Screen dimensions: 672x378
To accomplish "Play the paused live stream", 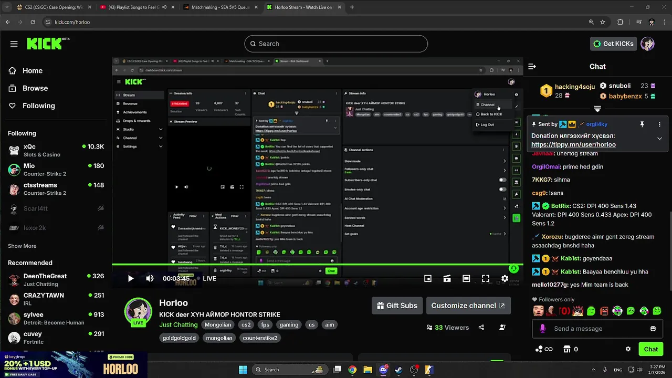I will [x=131, y=279].
